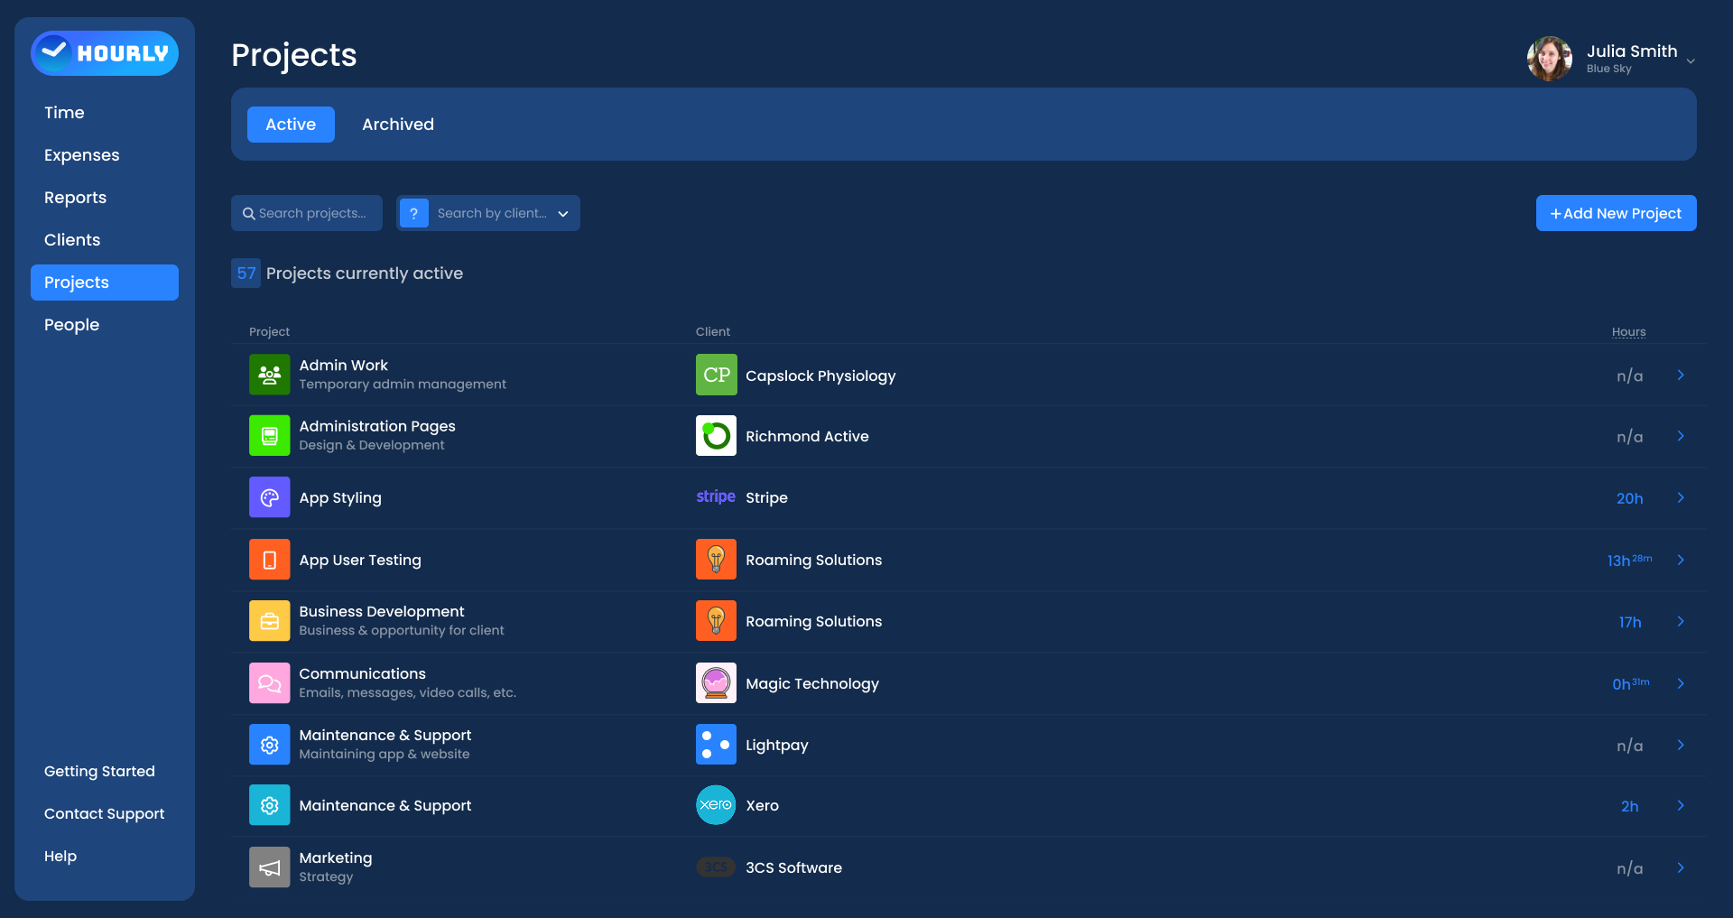Click the Add New Project button
The image size is (1733, 918).
pos(1616,213)
